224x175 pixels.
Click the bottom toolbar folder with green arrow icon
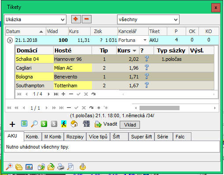(51, 167)
